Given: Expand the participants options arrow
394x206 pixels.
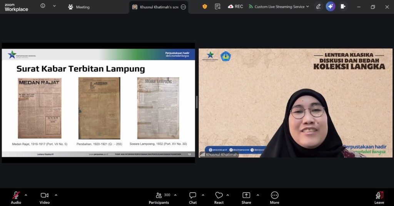Looking at the screenshot, I should [175, 195].
